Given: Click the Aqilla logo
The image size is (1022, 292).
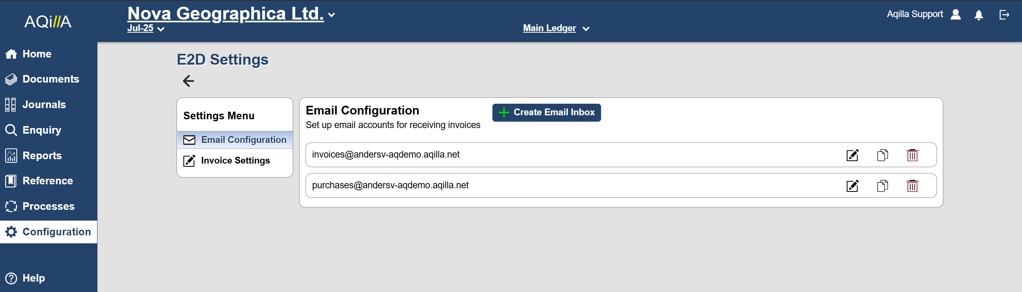Looking at the screenshot, I should coord(48,22).
